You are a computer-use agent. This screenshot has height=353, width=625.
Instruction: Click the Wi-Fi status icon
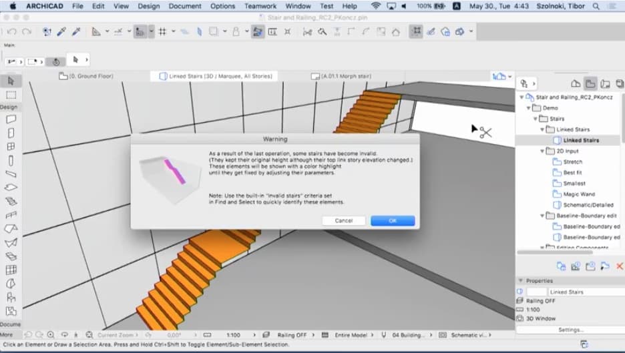375,6
